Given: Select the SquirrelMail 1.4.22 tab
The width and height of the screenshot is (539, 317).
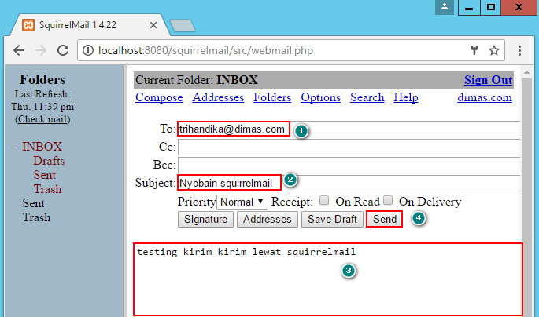Looking at the screenshot, I should 90,25.
